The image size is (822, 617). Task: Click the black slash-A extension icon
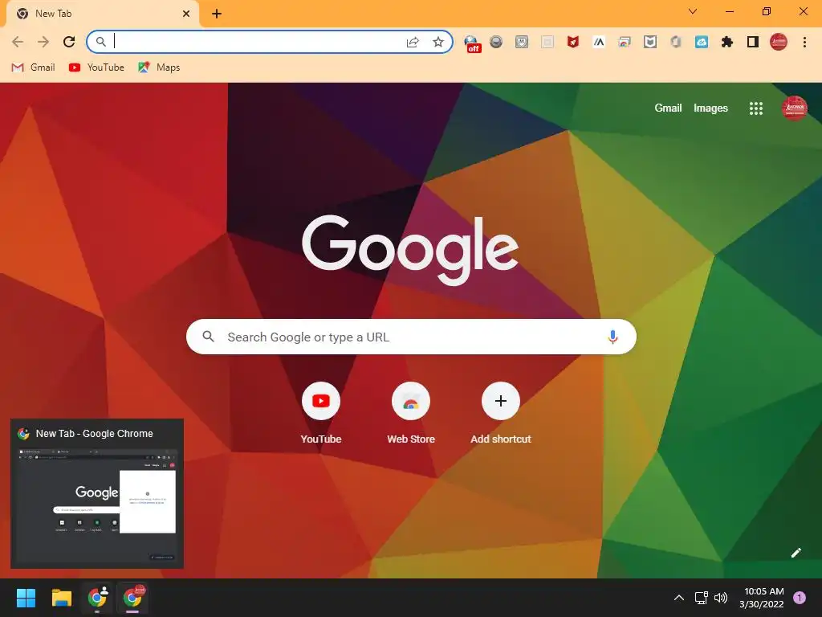coord(599,42)
